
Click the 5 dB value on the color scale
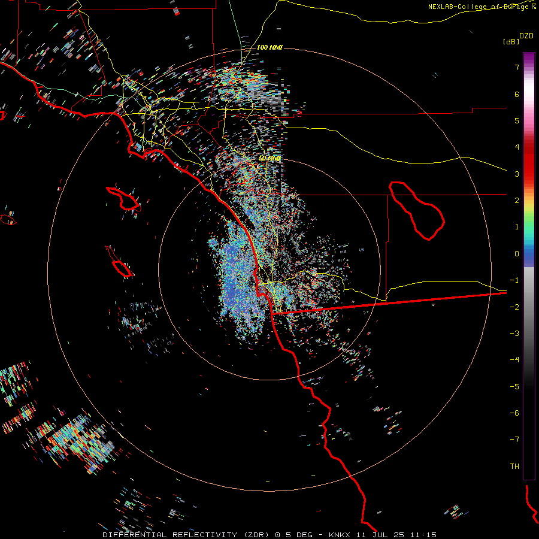pos(517,120)
